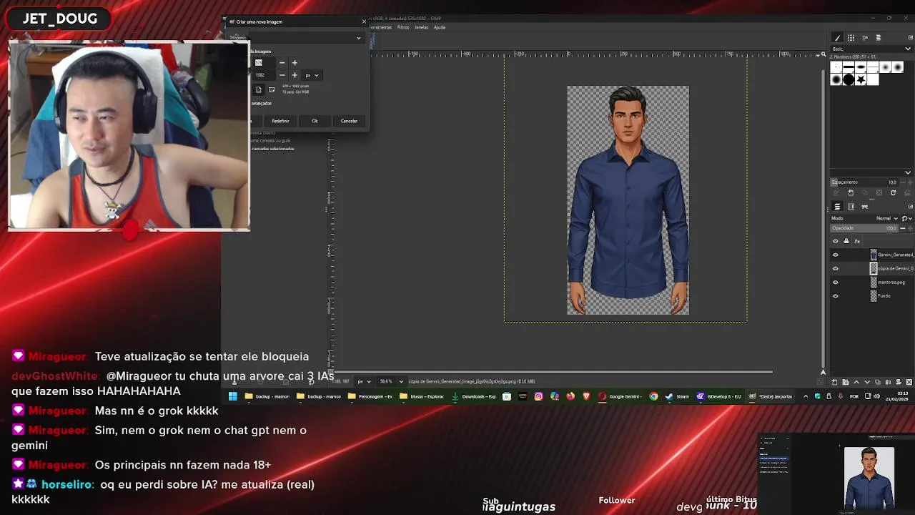Switch to the Channels tab icon
The height and width of the screenshot is (515, 915).
pyautogui.click(x=851, y=207)
